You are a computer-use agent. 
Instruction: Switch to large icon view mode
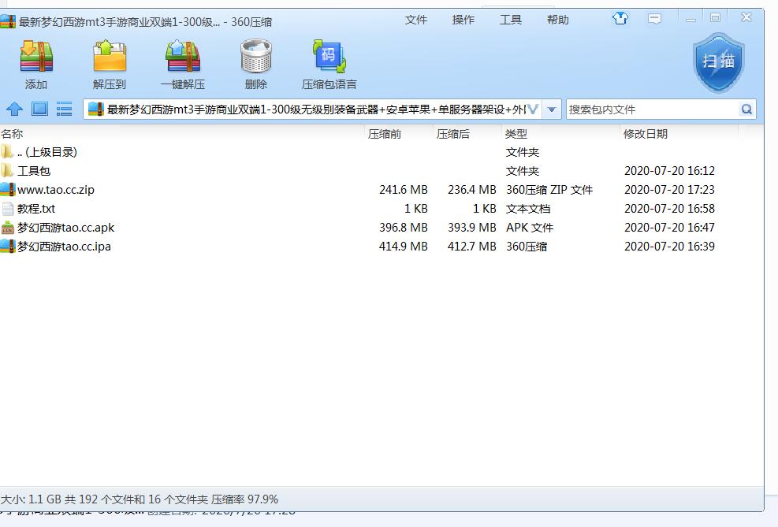pyautogui.click(x=39, y=109)
